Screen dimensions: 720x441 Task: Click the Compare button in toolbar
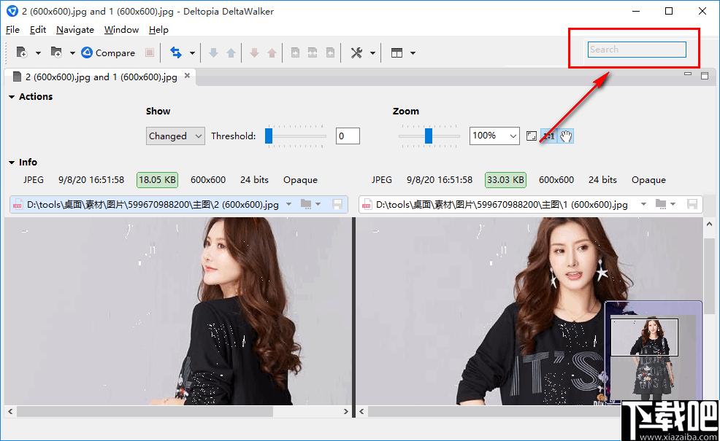tap(108, 52)
